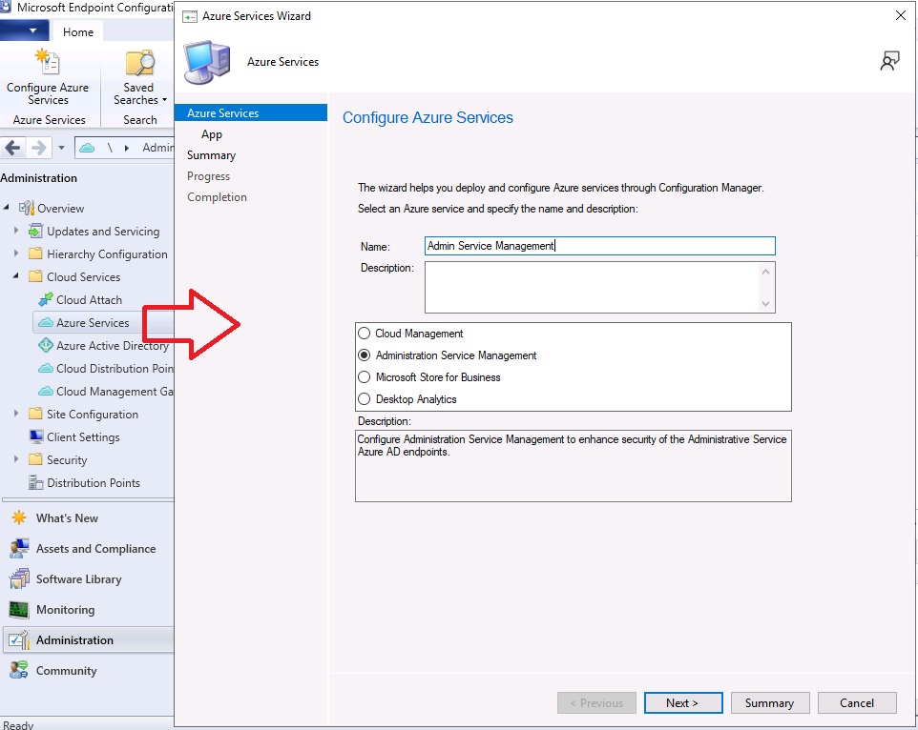Select the Administration Service Management radio button
Screen dimensions: 918x730
pos(365,355)
